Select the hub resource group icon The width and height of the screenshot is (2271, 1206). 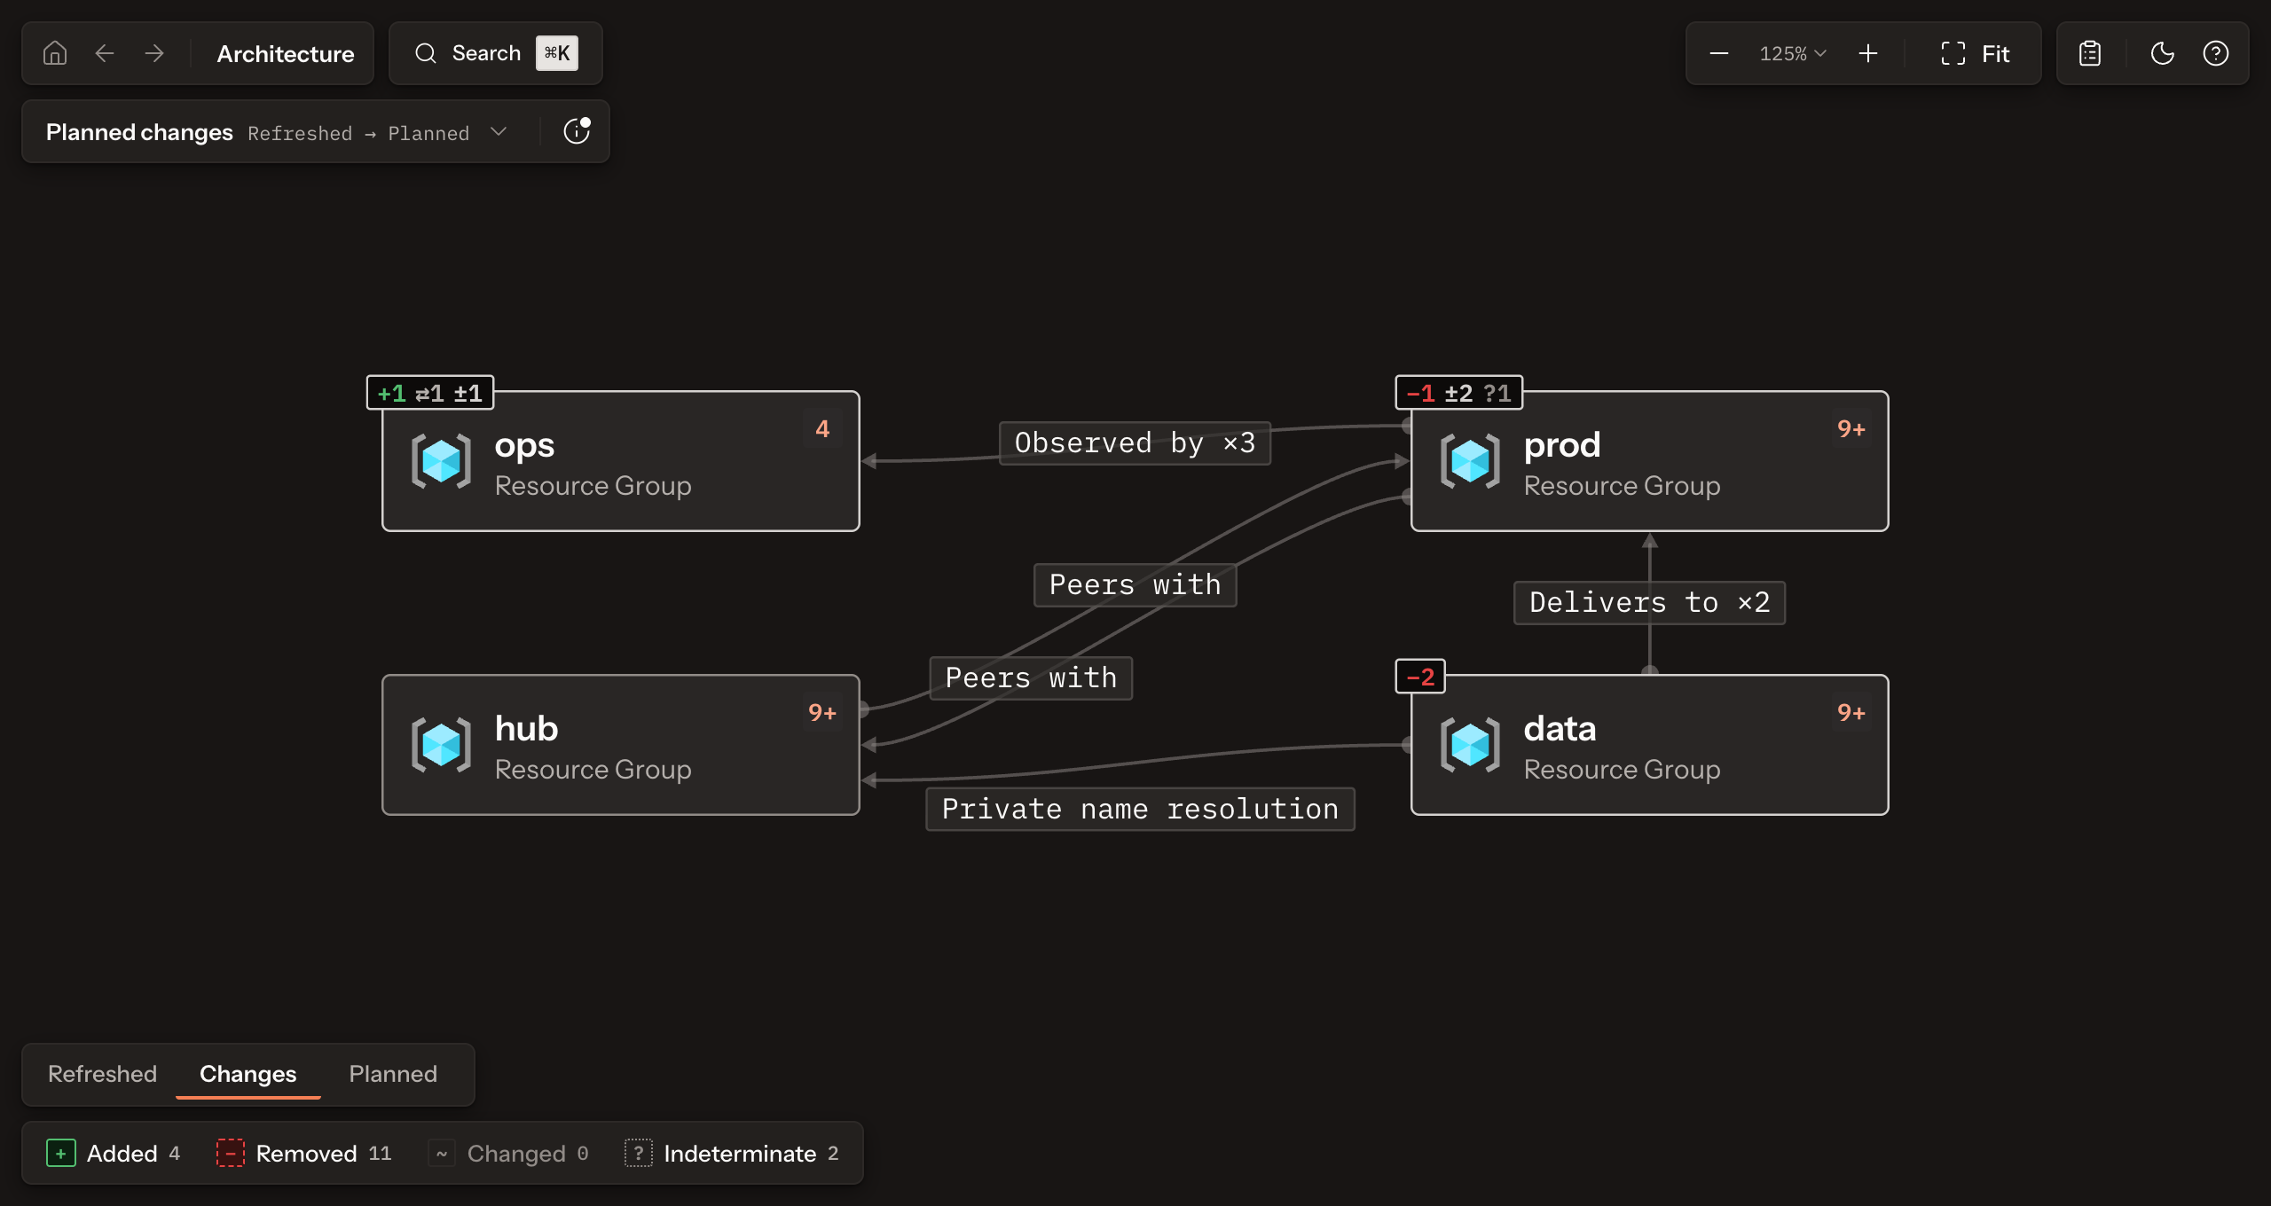click(x=441, y=745)
